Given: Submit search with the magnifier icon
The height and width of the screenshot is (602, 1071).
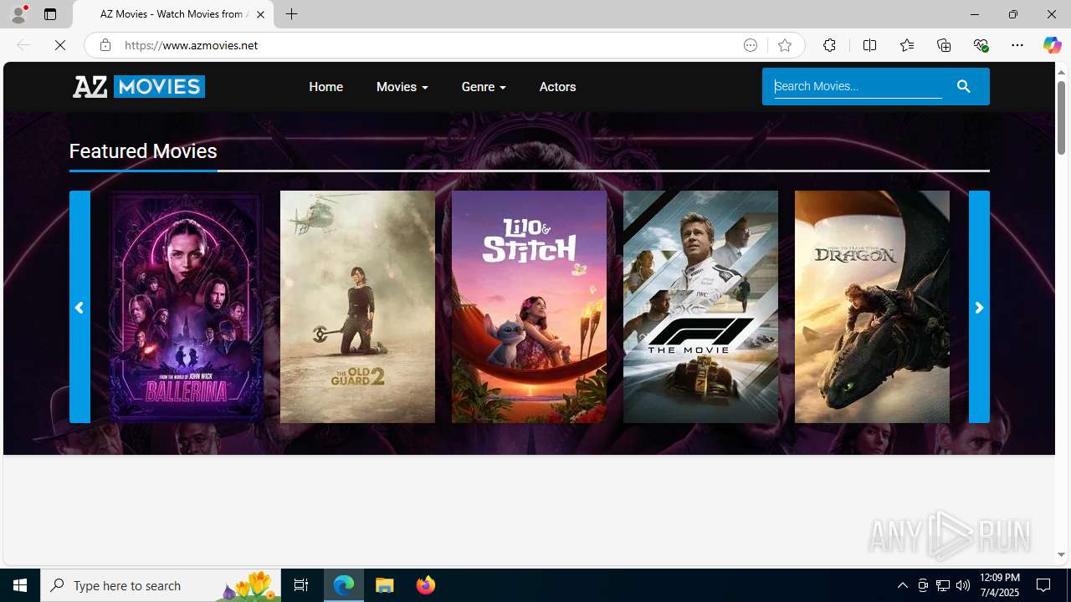Looking at the screenshot, I should click(964, 86).
